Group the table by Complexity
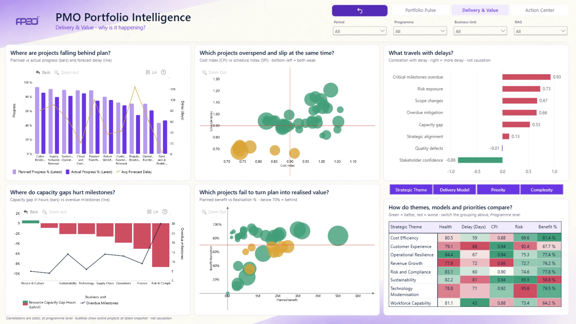Image resolution: width=576 pixels, height=324 pixels. click(541, 190)
